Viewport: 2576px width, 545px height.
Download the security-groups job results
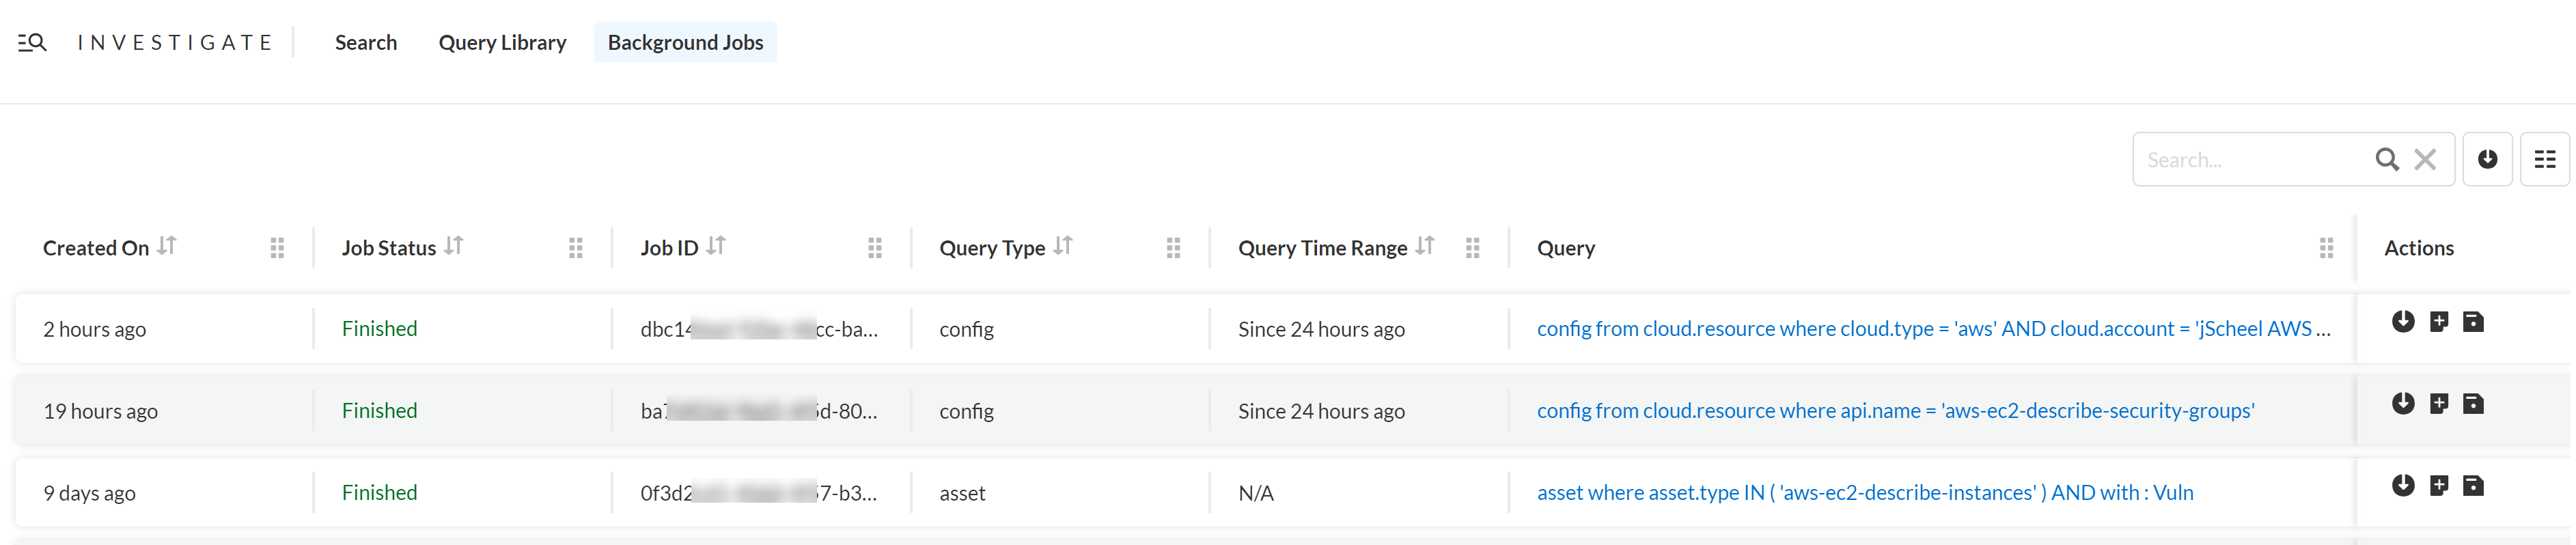point(2403,403)
